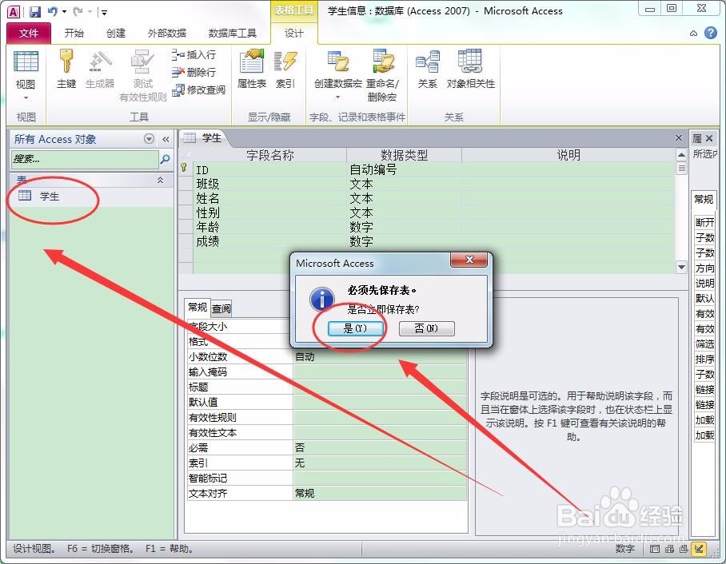Select the 年龄 field name cell

tap(270, 227)
